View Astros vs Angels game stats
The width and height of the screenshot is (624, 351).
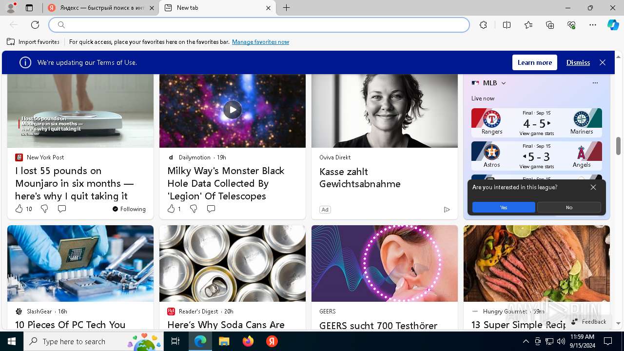(x=536, y=167)
